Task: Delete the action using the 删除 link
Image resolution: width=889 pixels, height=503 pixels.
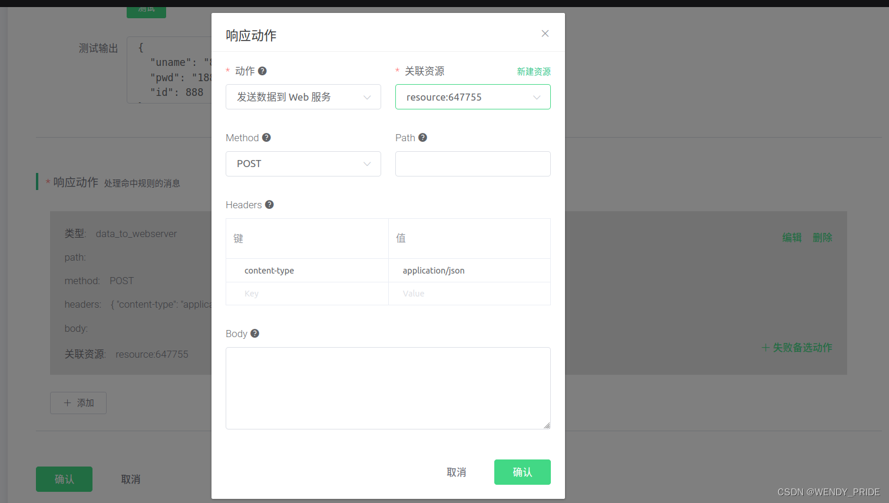Action: coord(822,237)
